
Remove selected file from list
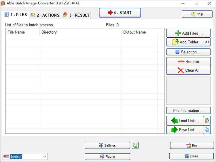188,61
